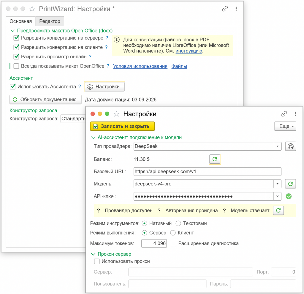304x294 pixels.
Task: Click Записать и закрыть button
Action: [x=122, y=126]
